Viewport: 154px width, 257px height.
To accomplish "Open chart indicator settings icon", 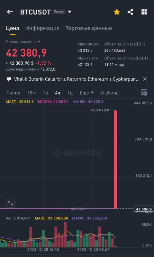I will 144,93.
